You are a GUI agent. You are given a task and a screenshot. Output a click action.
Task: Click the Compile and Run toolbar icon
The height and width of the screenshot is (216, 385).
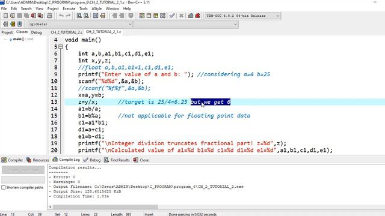click(156, 16)
